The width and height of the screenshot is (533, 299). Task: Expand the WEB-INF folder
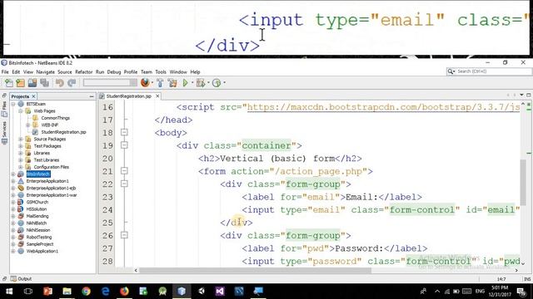point(28,125)
